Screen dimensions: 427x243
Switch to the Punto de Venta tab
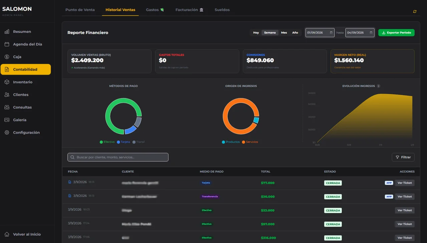click(80, 10)
